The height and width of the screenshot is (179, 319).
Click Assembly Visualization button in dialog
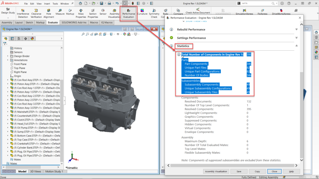click(x=216, y=172)
